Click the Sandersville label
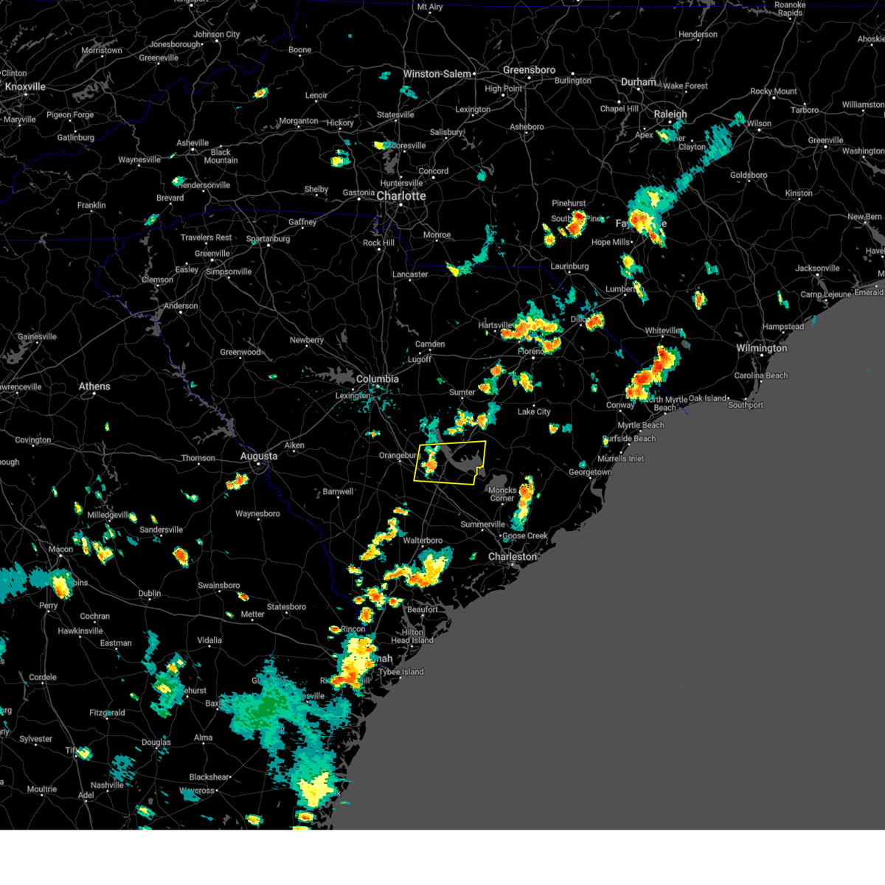The height and width of the screenshot is (885, 885). [x=161, y=530]
